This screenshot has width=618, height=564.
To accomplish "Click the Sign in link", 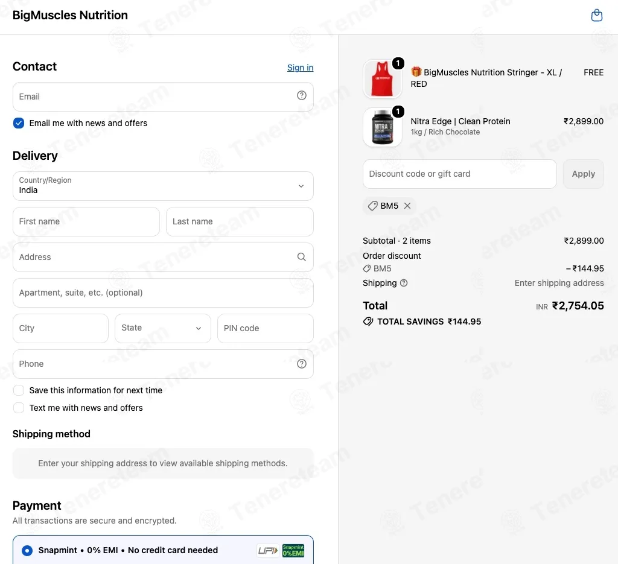I will pos(301,68).
